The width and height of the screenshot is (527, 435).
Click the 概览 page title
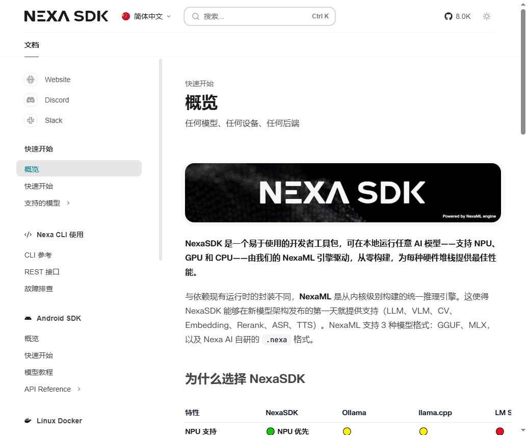(201, 103)
